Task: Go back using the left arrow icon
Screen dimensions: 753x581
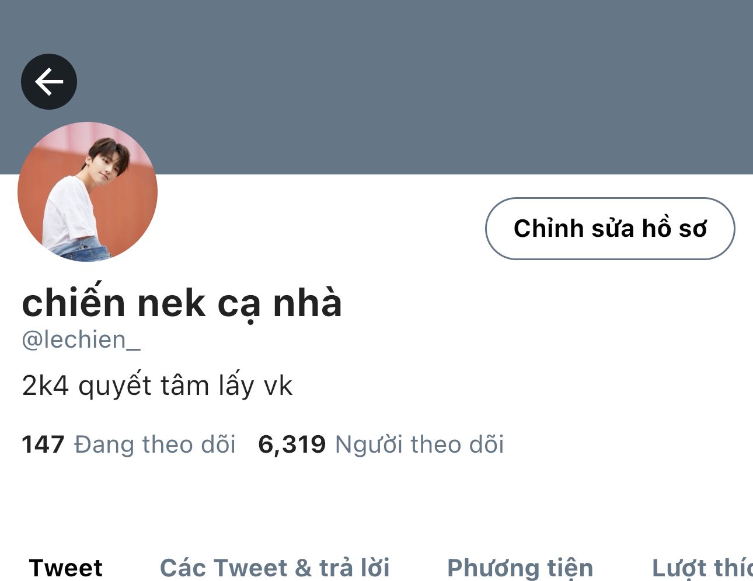Action: (x=49, y=82)
